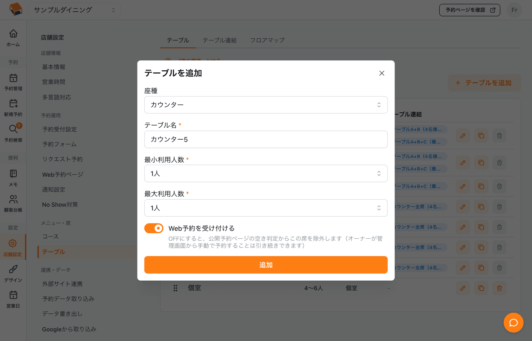The height and width of the screenshot is (341, 532).
Task: Switch to the フロアマップ tab
Action: [267, 40]
